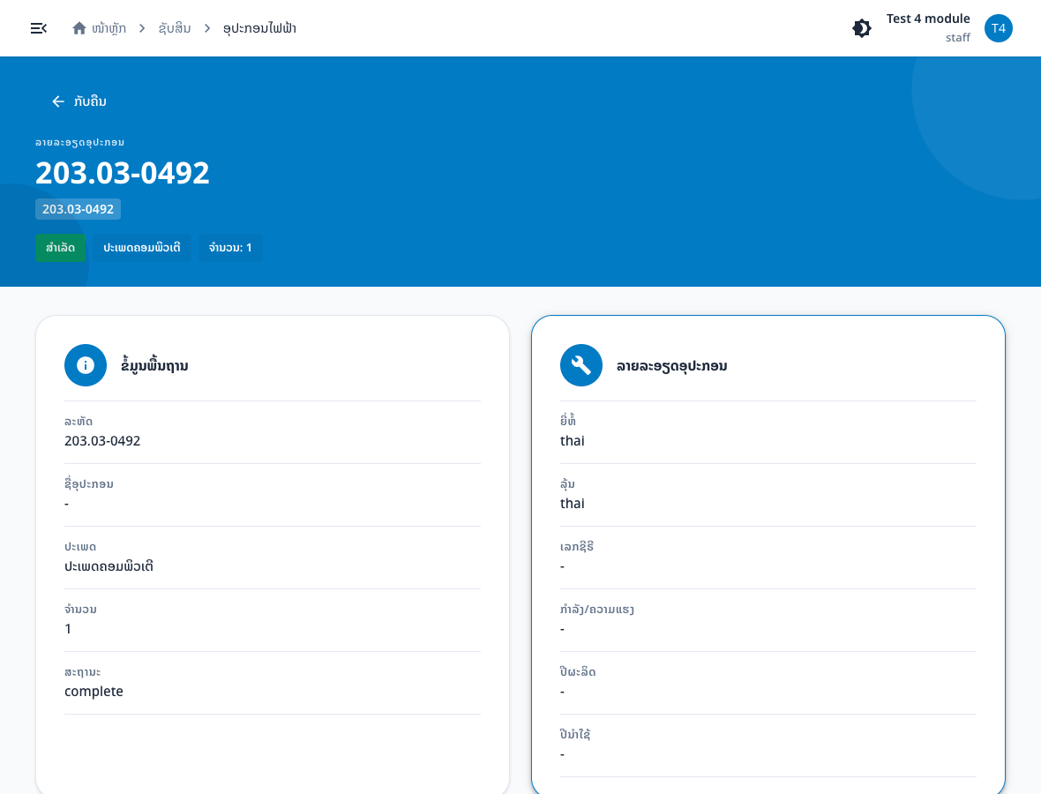
Task: Select ອຸປະກອນໄຟຟ້າ breadcrumb item
Action: pos(259,28)
